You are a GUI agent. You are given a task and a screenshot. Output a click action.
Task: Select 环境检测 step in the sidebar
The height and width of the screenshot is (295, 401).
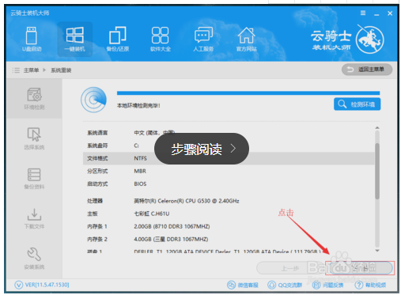click(x=34, y=99)
